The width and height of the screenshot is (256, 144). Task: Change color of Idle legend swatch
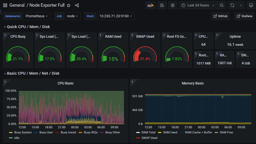coord(11,138)
